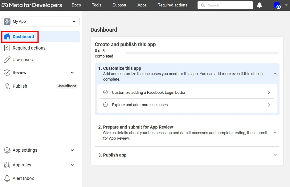Expand the Review section in sidebar

(x=72, y=73)
